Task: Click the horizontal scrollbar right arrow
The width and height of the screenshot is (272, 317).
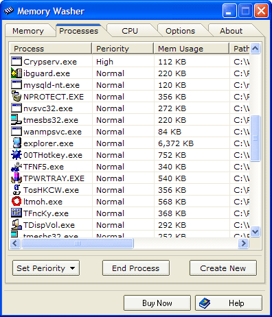Action: (x=243, y=243)
